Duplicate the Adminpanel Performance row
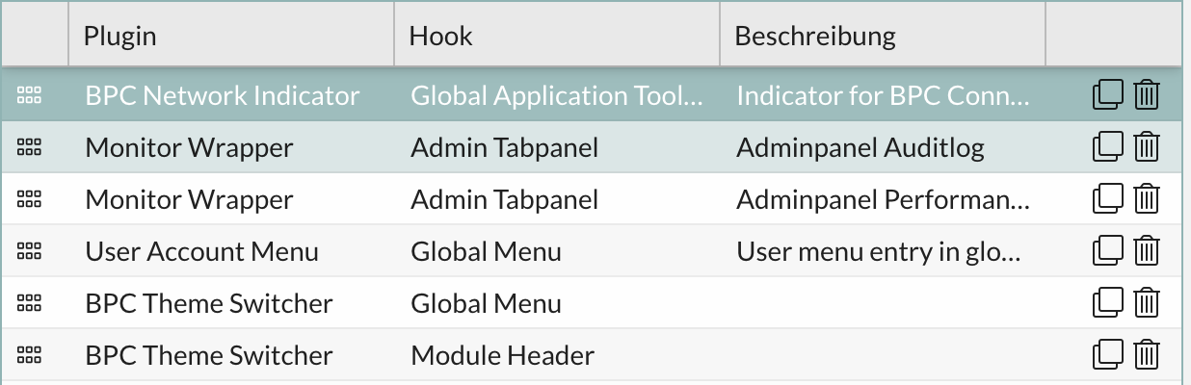 click(x=1107, y=199)
